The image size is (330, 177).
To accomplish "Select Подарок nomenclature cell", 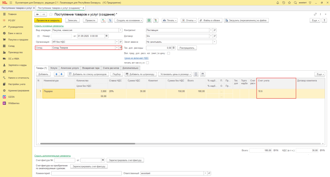I will click(x=59, y=93).
